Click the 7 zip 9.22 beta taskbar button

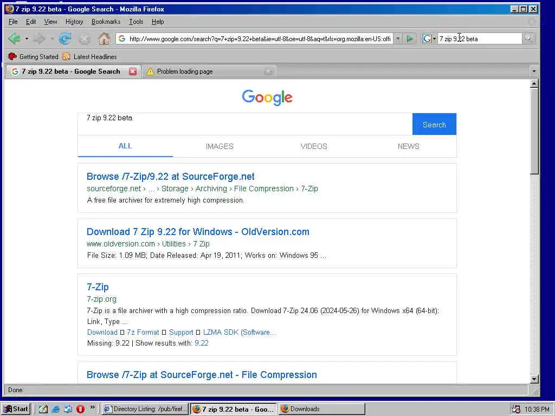pyautogui.click(x=234, y=409)
